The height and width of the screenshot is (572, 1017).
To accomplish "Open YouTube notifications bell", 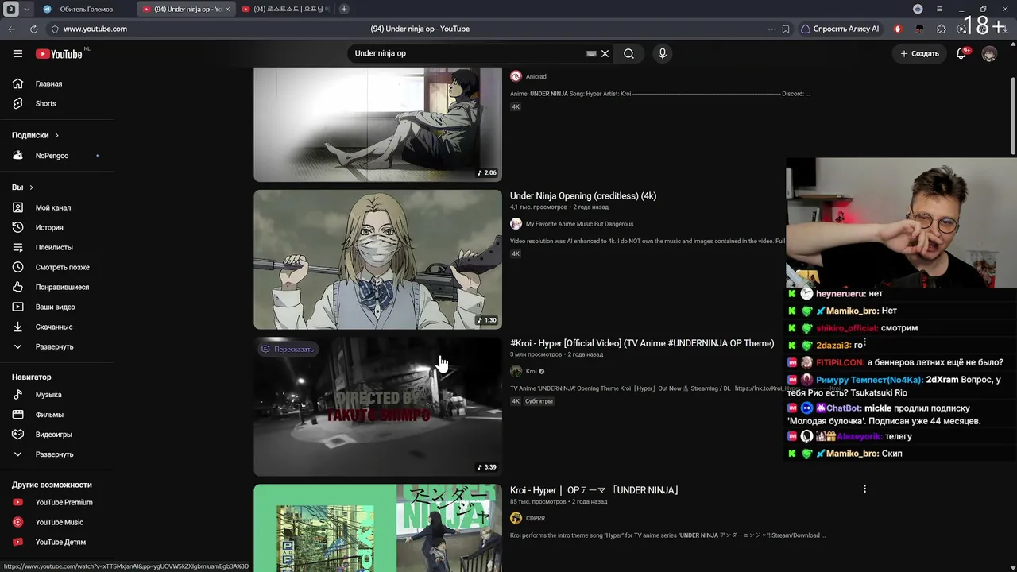I will [961, 53].
